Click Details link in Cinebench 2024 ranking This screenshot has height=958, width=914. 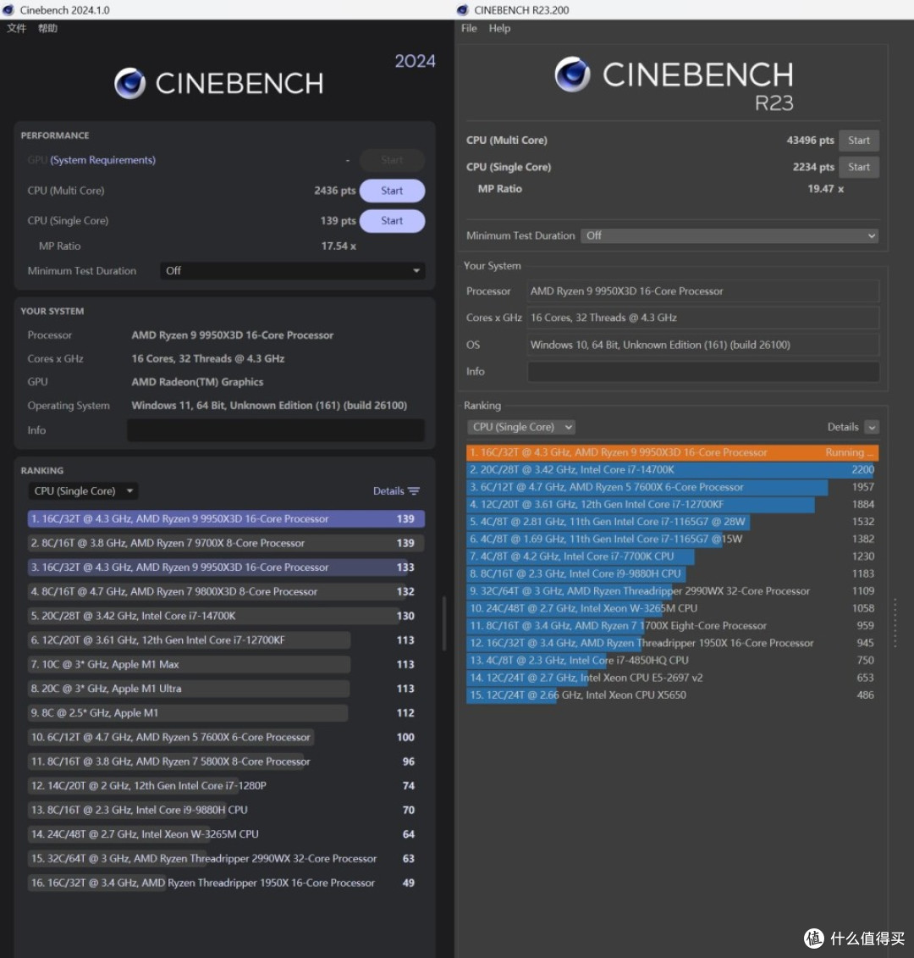(x=388, y=491)
